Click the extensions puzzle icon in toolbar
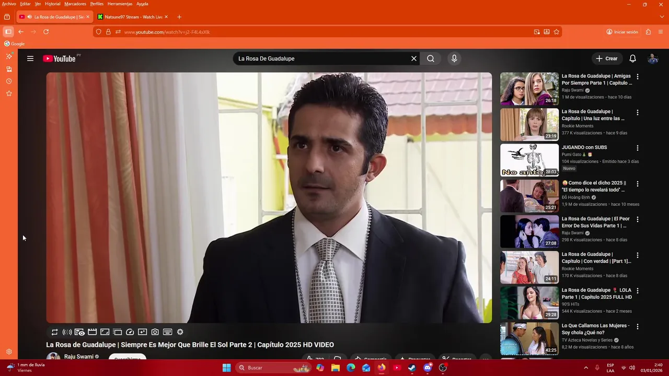669x376 pixels. coord(649,32)
